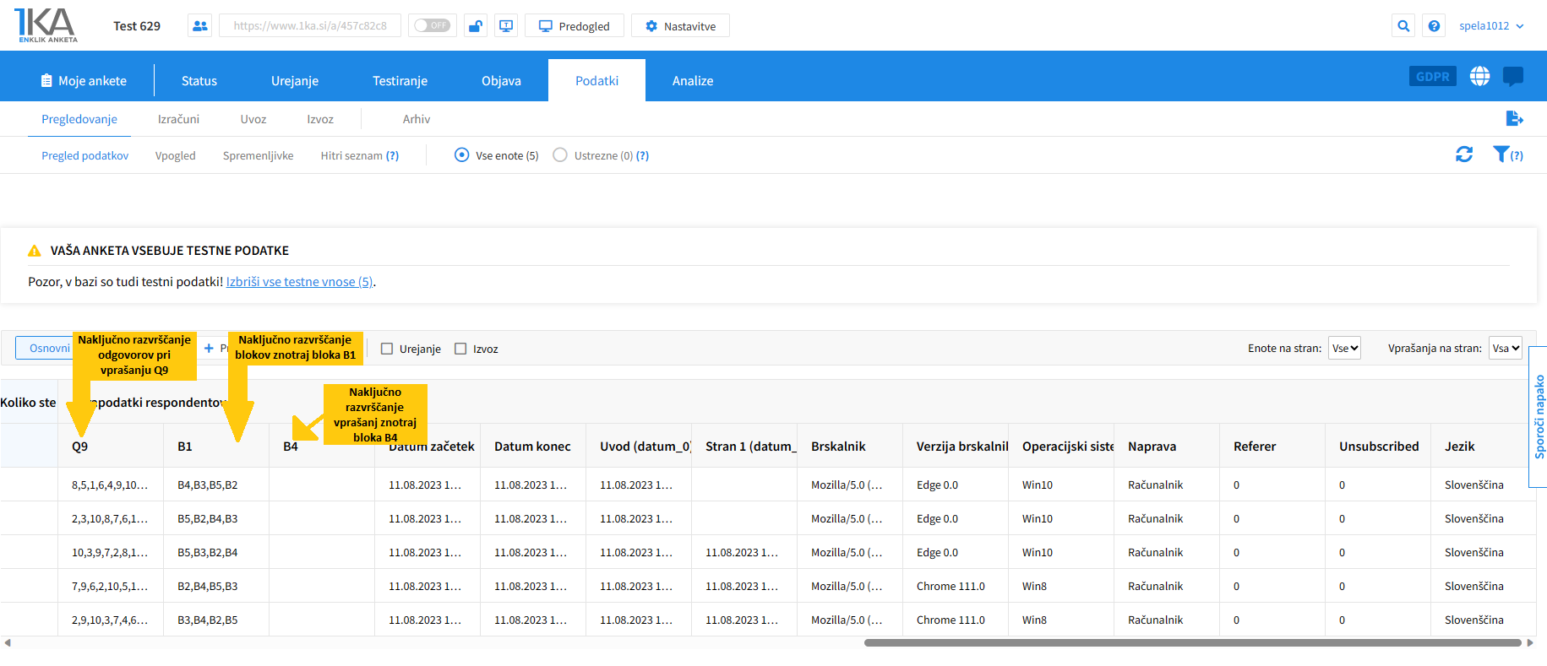
Task: Open Nastavitve settings
Action: [x=681, y=26]
